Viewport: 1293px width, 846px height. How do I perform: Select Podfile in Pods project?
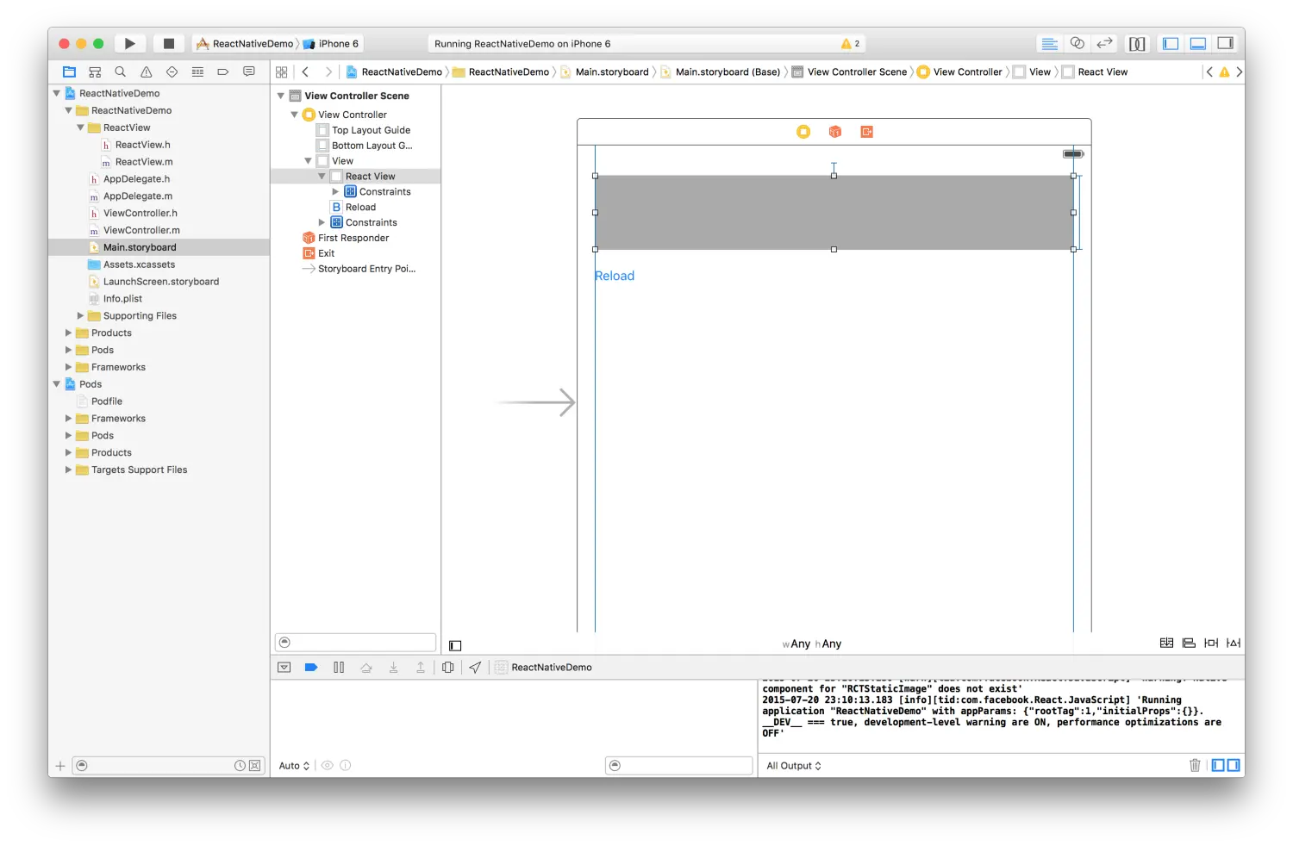[x=99, y=401]
